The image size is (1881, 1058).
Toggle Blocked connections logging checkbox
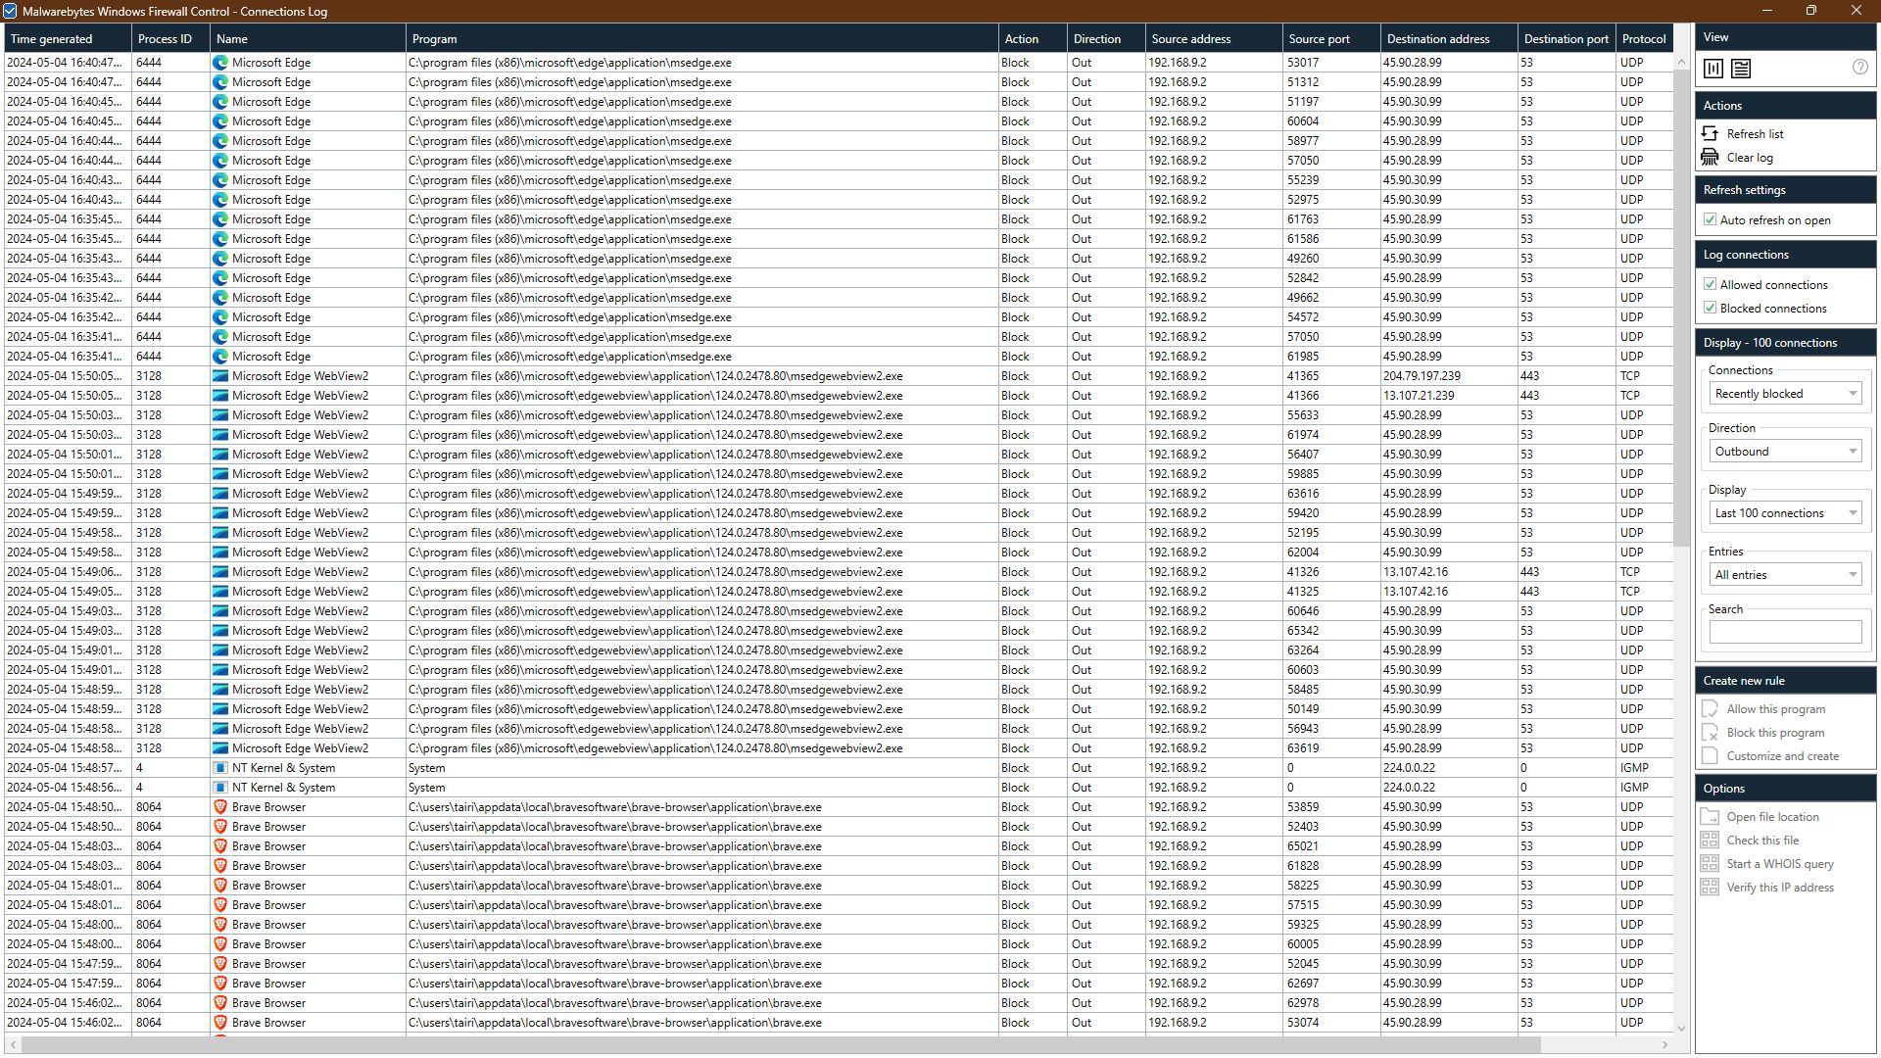click(1711, 309)
